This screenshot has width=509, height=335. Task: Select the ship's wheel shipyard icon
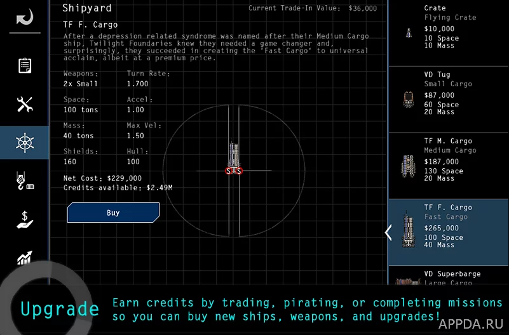tap(25, 143)
